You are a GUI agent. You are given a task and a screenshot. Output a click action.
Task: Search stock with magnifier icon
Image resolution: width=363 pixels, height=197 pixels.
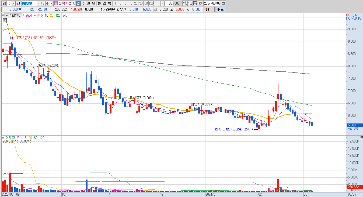pyautogui.click(x=43, y=3)
